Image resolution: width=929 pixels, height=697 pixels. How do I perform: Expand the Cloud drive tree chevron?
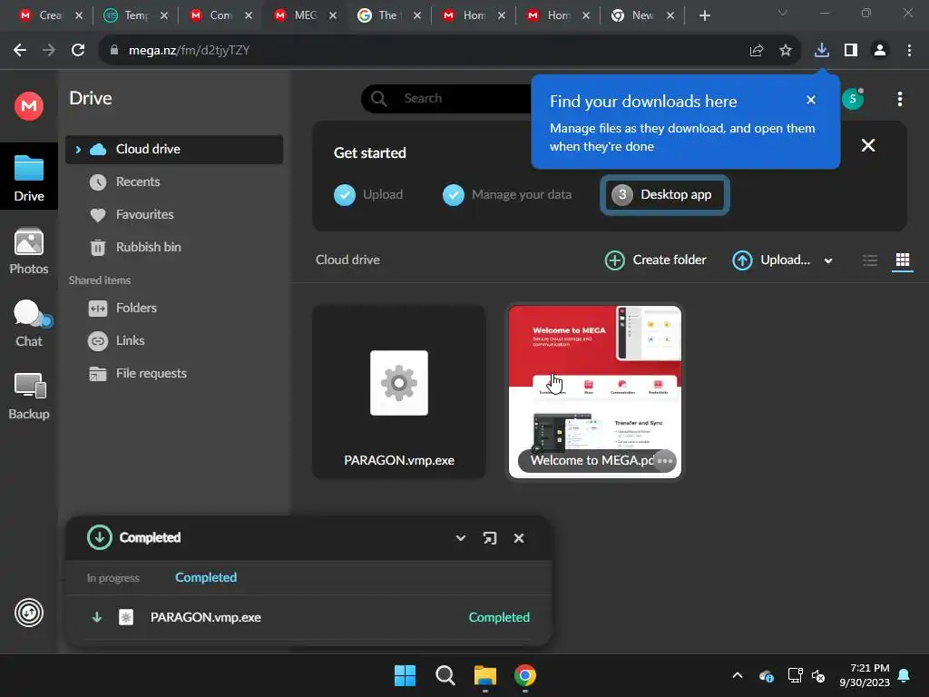78,150
